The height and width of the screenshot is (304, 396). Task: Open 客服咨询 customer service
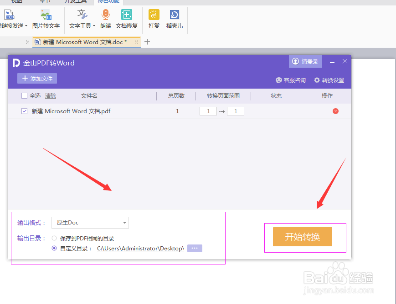coord(291,80)
